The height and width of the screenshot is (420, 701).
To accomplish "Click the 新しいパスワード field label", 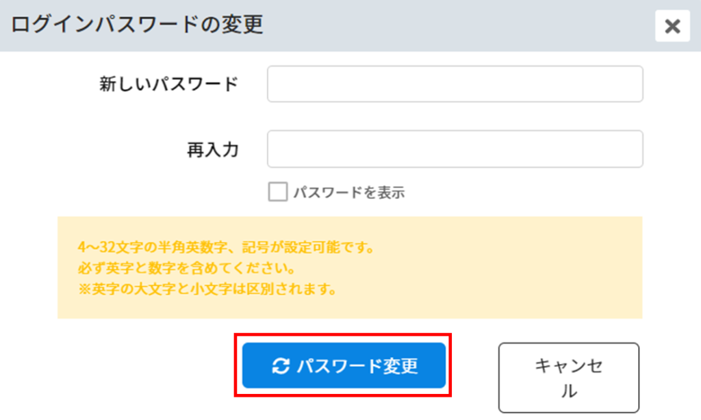I will coord(168,84).
